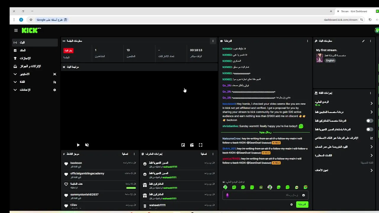379x213 pixels.
Task: Open channel actions panel three-dot menu
Action: click(x=370, y=93)
